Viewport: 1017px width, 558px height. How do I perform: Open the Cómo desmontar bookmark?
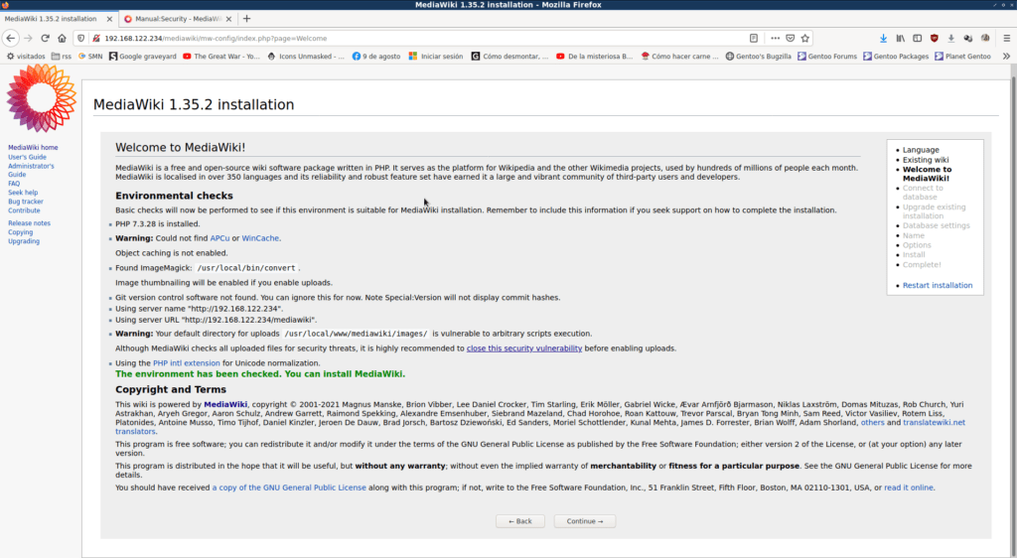click(509, 57)
